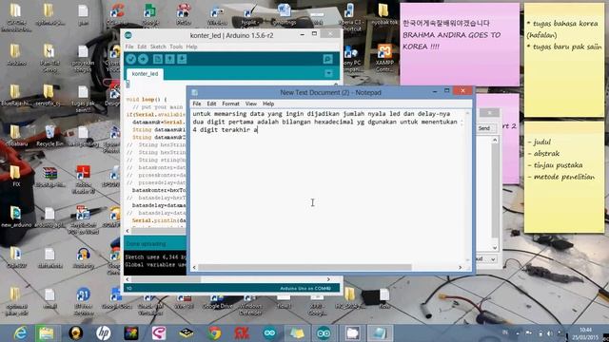Screen dimensions: 609x342
Task: Click the serial monitor scrollbar down arrow
Action: (495, 247)
